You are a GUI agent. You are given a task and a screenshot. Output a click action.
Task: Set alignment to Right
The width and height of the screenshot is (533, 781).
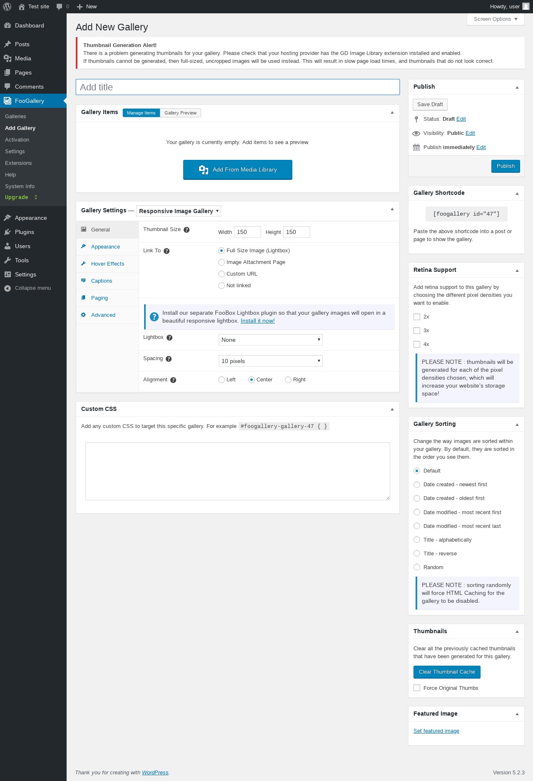coord(288,380)
